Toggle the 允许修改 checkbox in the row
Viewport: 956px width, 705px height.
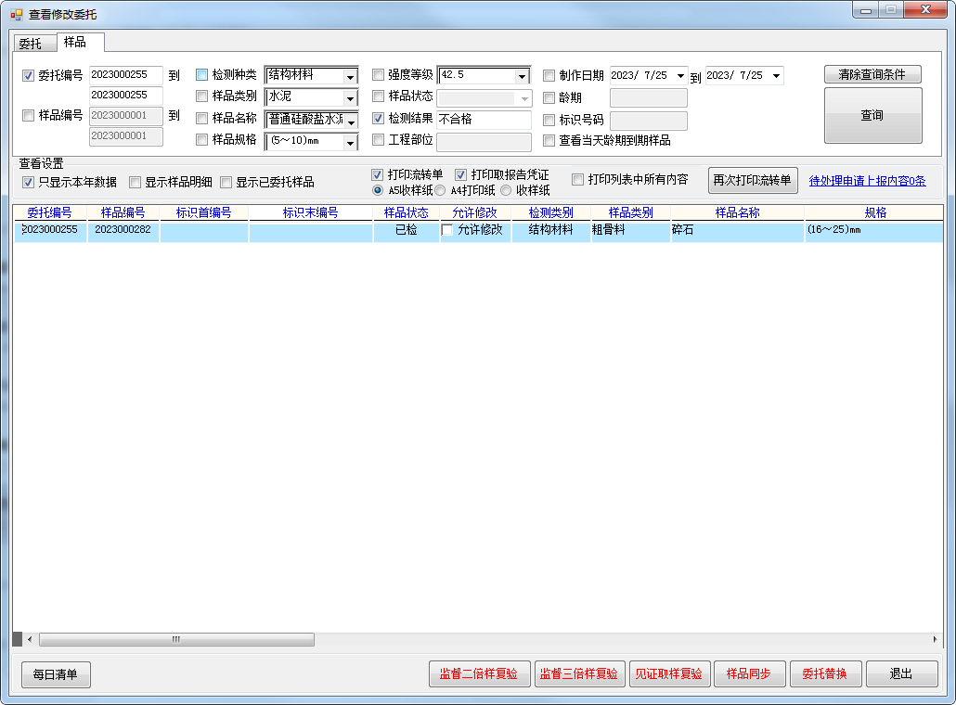pyautogui.click(x=447, y=229)
